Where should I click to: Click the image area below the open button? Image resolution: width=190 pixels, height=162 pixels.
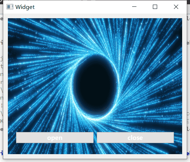[55, 148]
